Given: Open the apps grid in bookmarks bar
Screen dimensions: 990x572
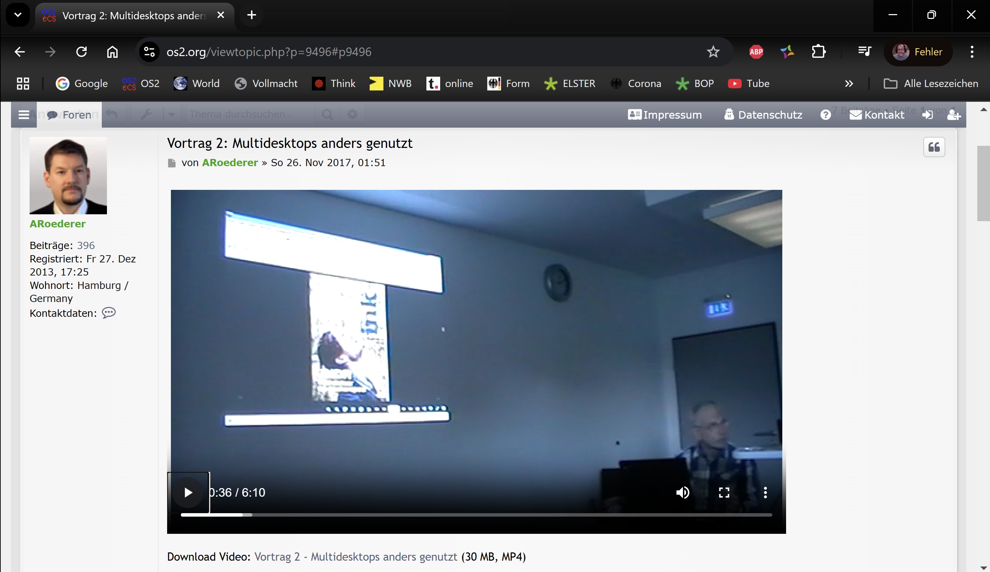Looking at the screenshot, I should tap(23, 83).
